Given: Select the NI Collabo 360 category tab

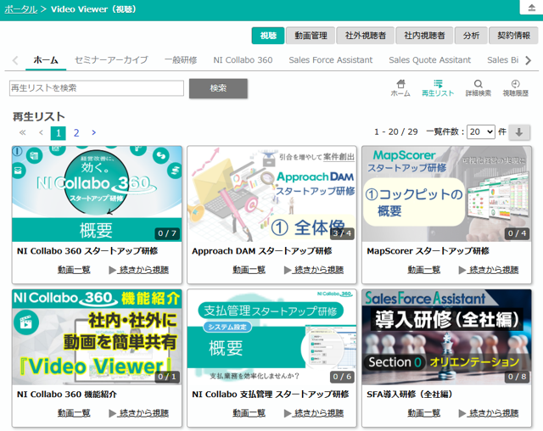Looking at the screenshot, I should coord(243,60).
